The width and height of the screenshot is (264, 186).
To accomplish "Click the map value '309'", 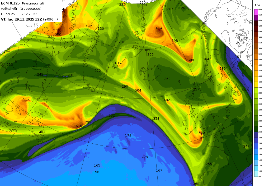I will [150, 54].
